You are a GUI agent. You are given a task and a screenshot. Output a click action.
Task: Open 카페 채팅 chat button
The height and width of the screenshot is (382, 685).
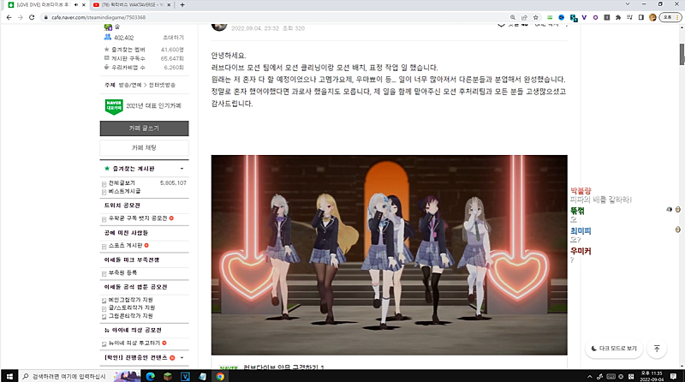pyautogui.click(x=144, y=147)
